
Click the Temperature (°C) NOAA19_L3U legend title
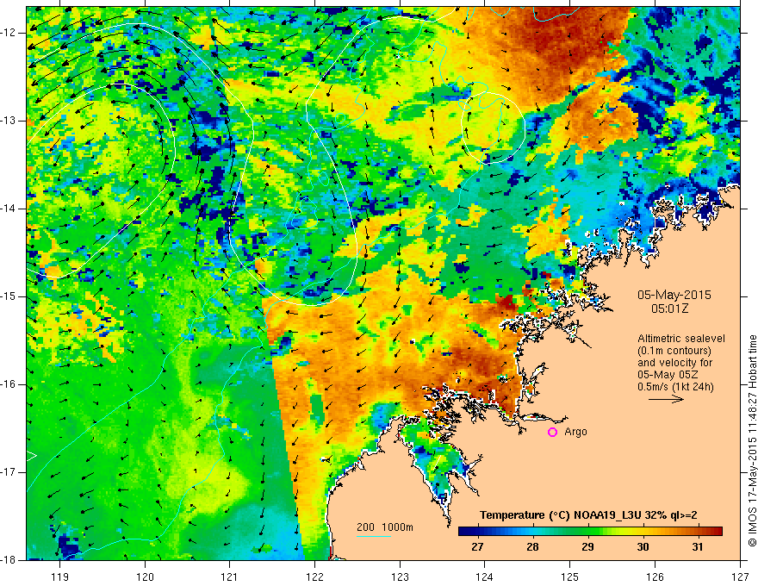pyautogui.click(x=588, y=515)
